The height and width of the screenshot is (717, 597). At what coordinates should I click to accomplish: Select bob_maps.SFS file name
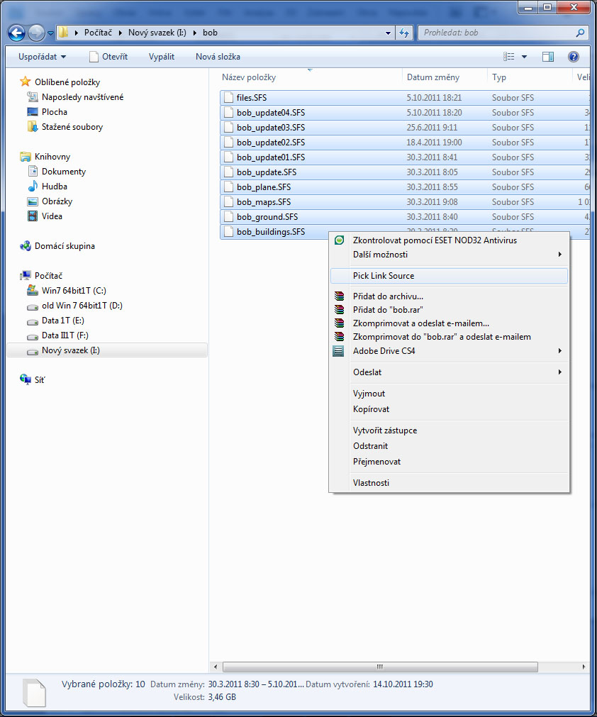coord(264,201)
